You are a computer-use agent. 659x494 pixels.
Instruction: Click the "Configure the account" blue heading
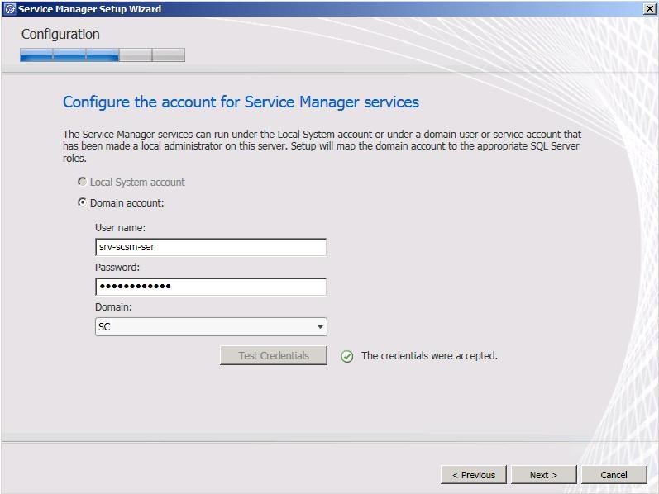pos(241,102)
